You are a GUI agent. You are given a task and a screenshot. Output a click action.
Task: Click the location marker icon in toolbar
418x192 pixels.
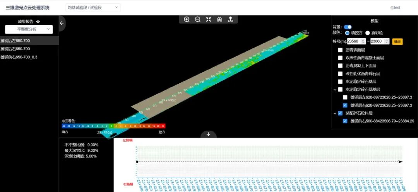pyautogui.click(x=231, y=19)
